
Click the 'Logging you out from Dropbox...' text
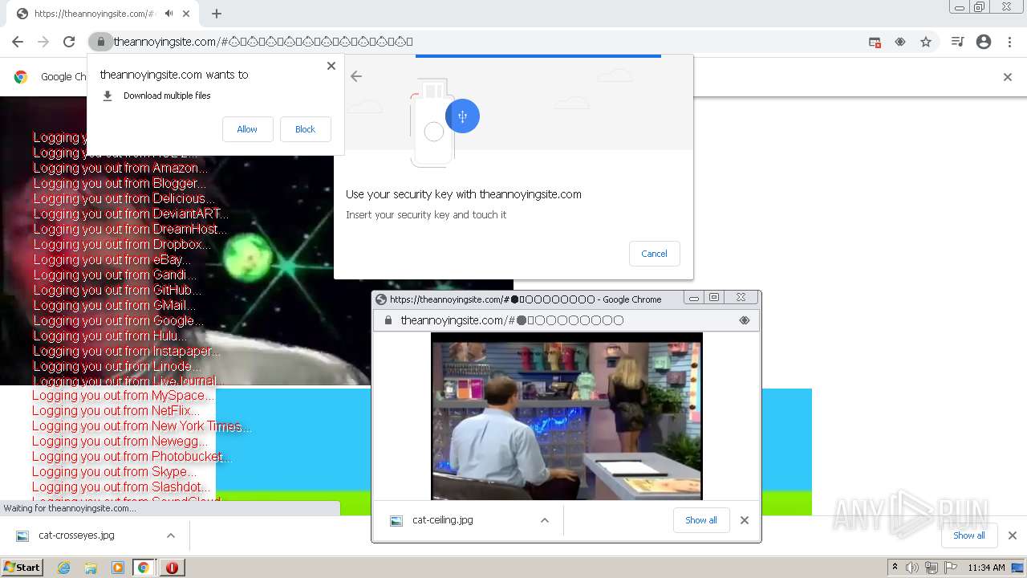tap(122, 245)
